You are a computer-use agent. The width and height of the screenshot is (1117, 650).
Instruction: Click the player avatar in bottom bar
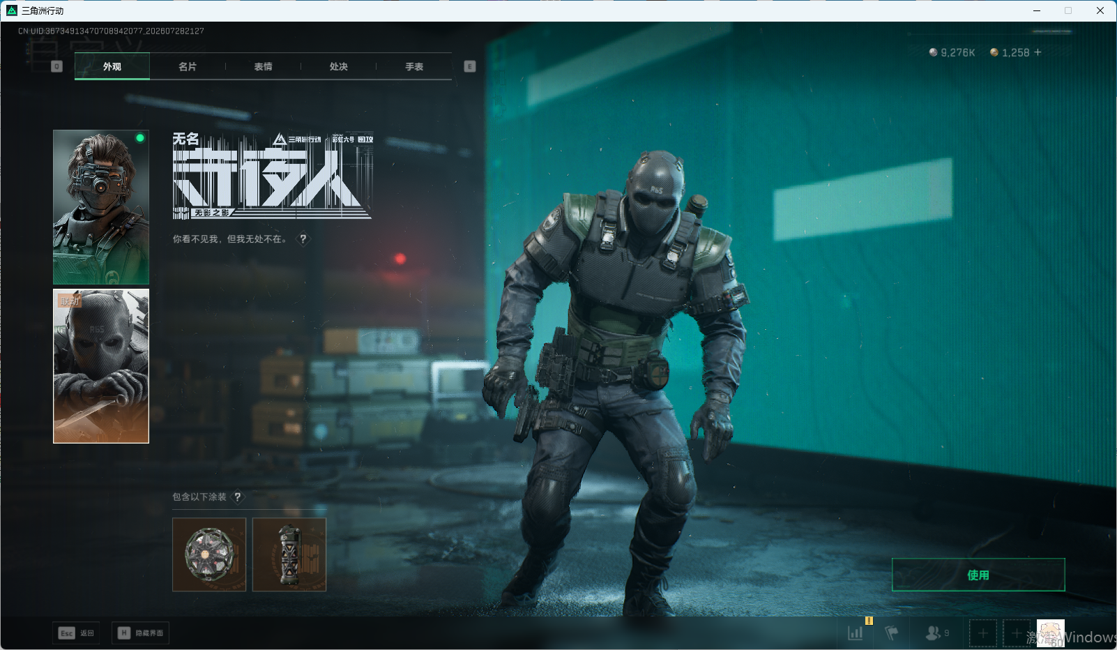click(1051, 633)
